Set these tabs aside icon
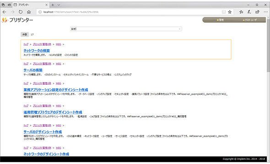This screenshot has height=164, width=270. [x=9, y=5]
